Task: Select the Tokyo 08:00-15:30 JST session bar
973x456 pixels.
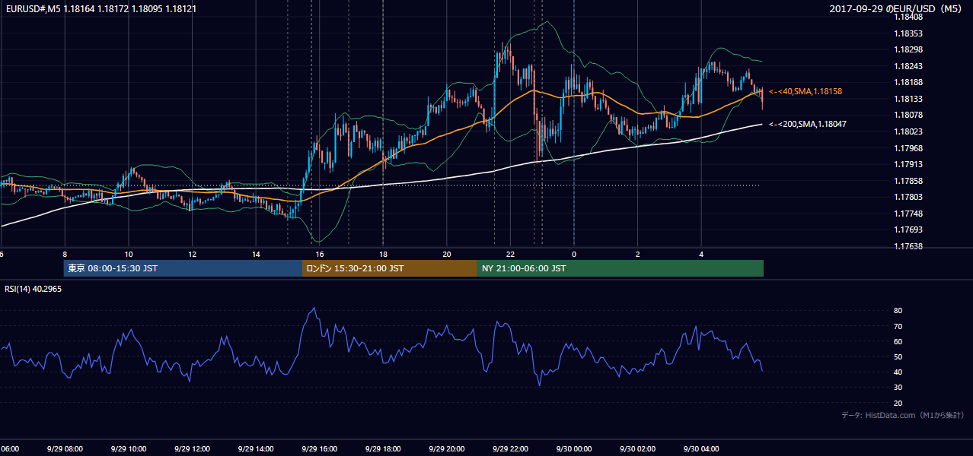Action: [183, 268]
